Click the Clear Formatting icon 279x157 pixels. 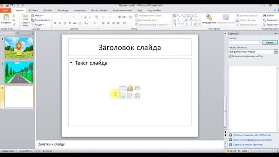97,17
